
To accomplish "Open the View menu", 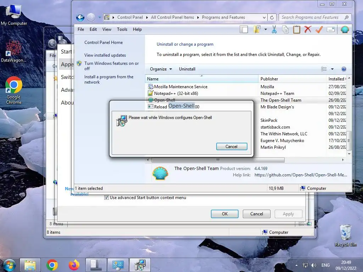I will [107, 29].
